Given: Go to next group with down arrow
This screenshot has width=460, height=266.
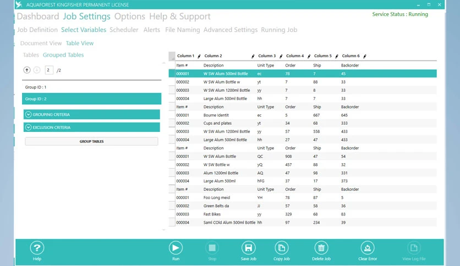Looking at the screenshot, I should (x=37, y=70).
